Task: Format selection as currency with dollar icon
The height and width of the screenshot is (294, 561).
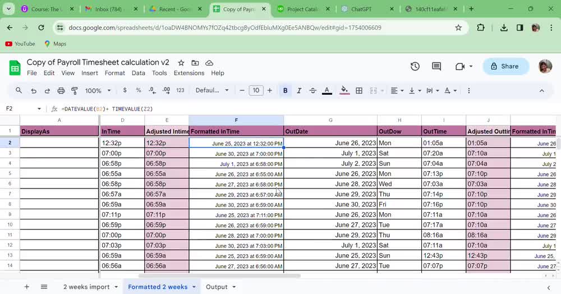Action: [x=125, y=90]
